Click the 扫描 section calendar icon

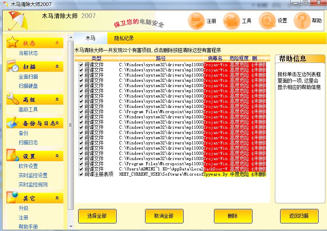tap(13, 66)
